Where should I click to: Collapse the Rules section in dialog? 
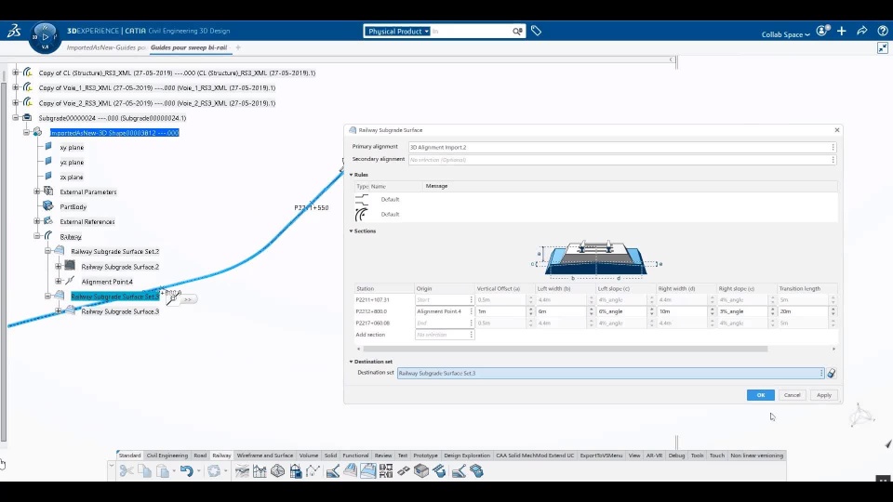pos(351,175)
